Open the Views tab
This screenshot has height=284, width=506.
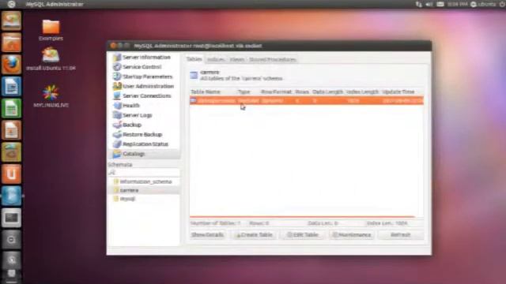(x=237, y=60)
